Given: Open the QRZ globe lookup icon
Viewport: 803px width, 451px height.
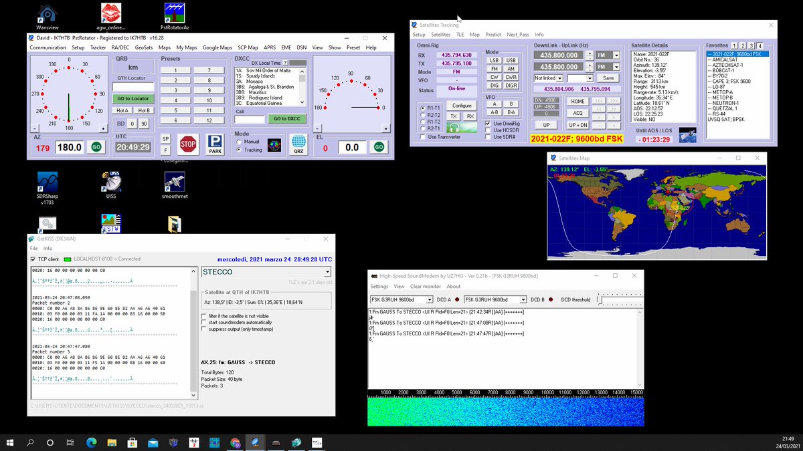Looking at the screenshot, I should [298, 144].
